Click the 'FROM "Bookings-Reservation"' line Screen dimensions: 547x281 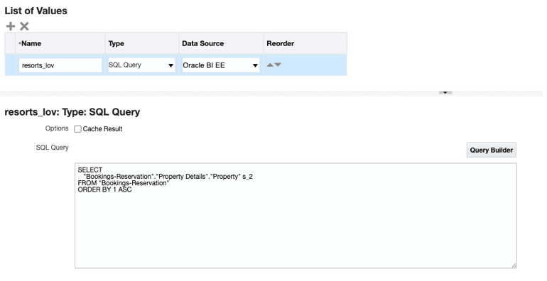[123, 183]
